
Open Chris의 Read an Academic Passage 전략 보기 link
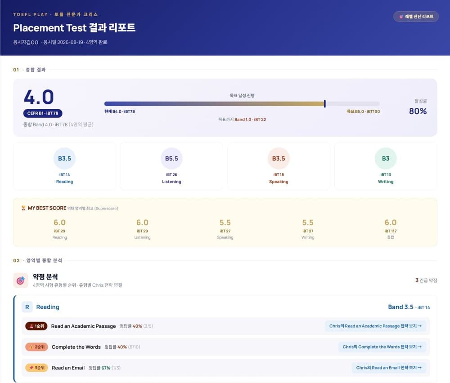point(375,326)
